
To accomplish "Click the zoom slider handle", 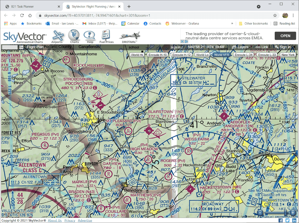I will pyautogui.click(x=286, y=212).
